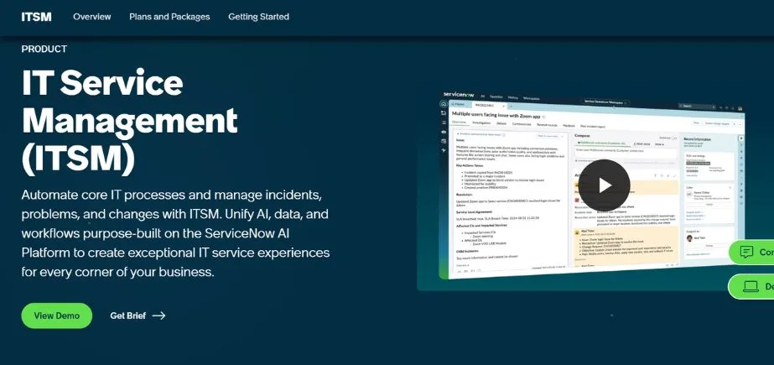Click the chat bubble icon on green button
The image size is (774, 365).
coord(747,253)
